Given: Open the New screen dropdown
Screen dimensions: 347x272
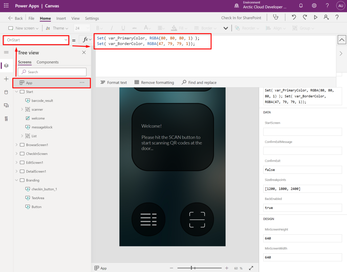Looking at the screenshot, I should [x=23, y=28].
